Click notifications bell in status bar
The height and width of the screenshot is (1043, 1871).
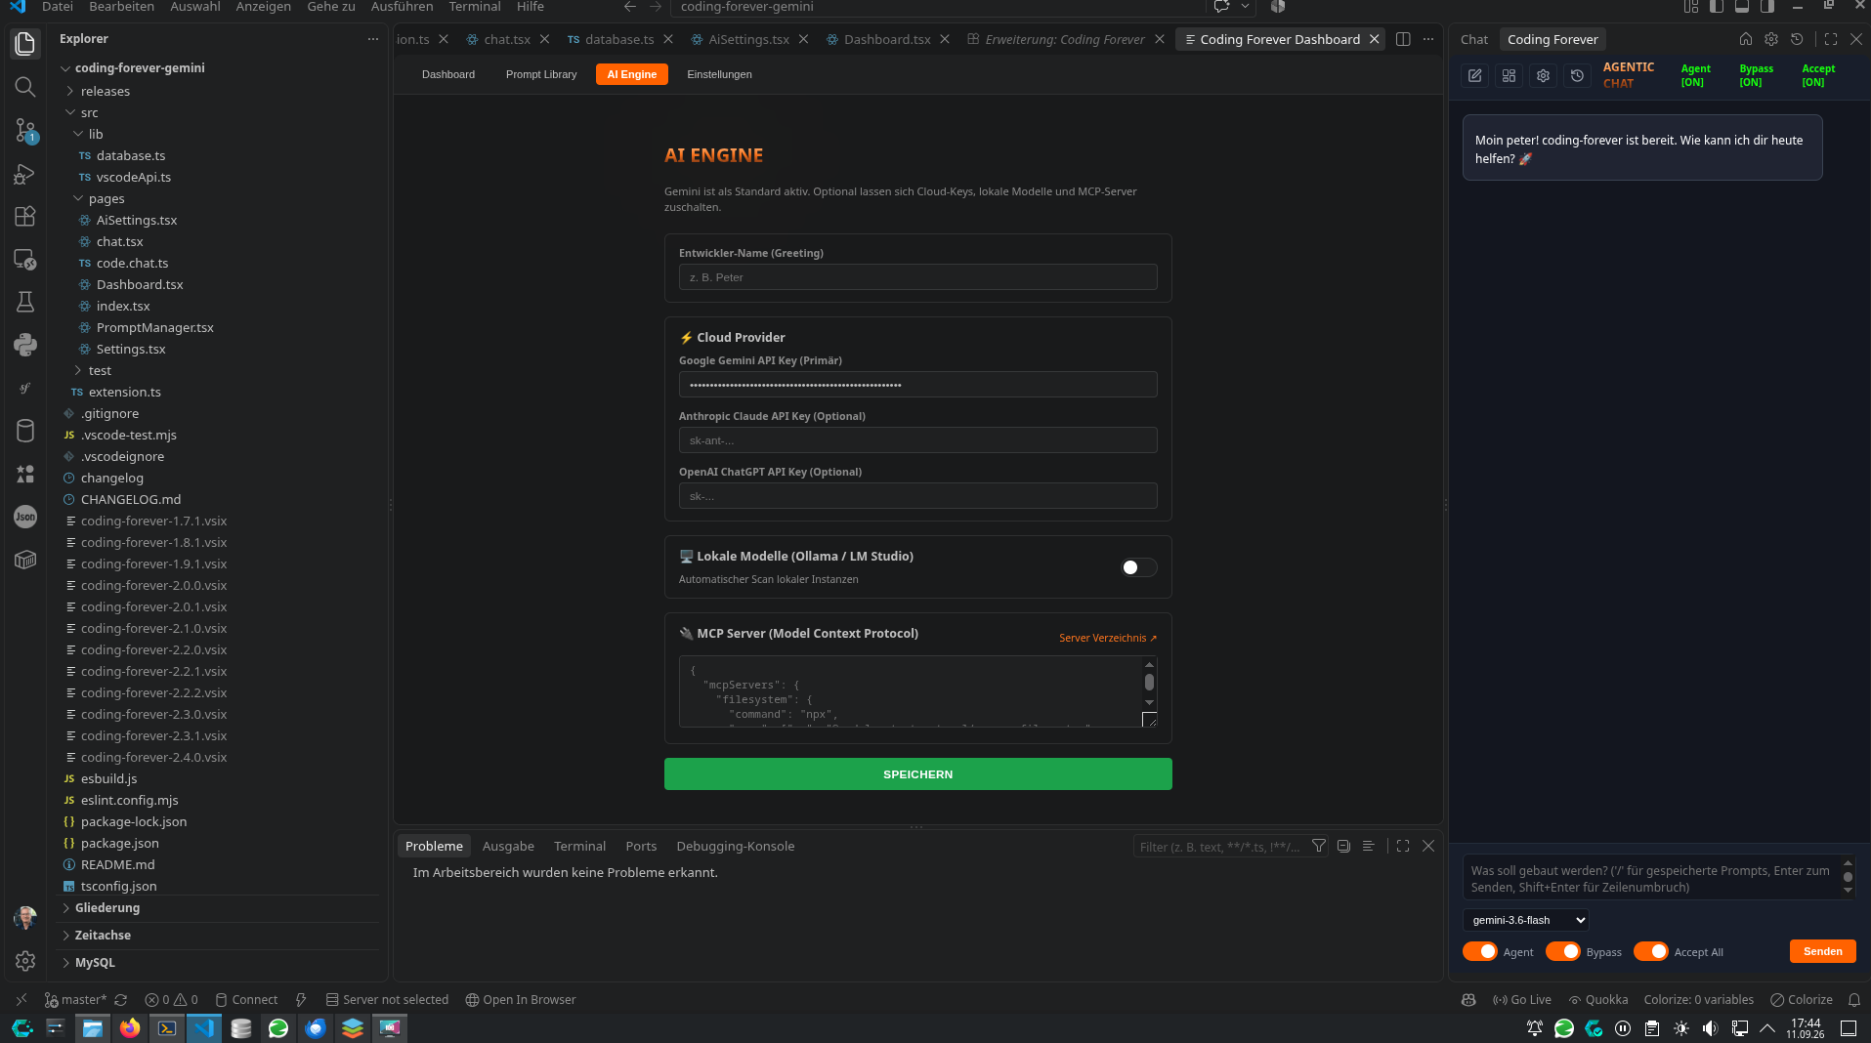[1853, 999]
